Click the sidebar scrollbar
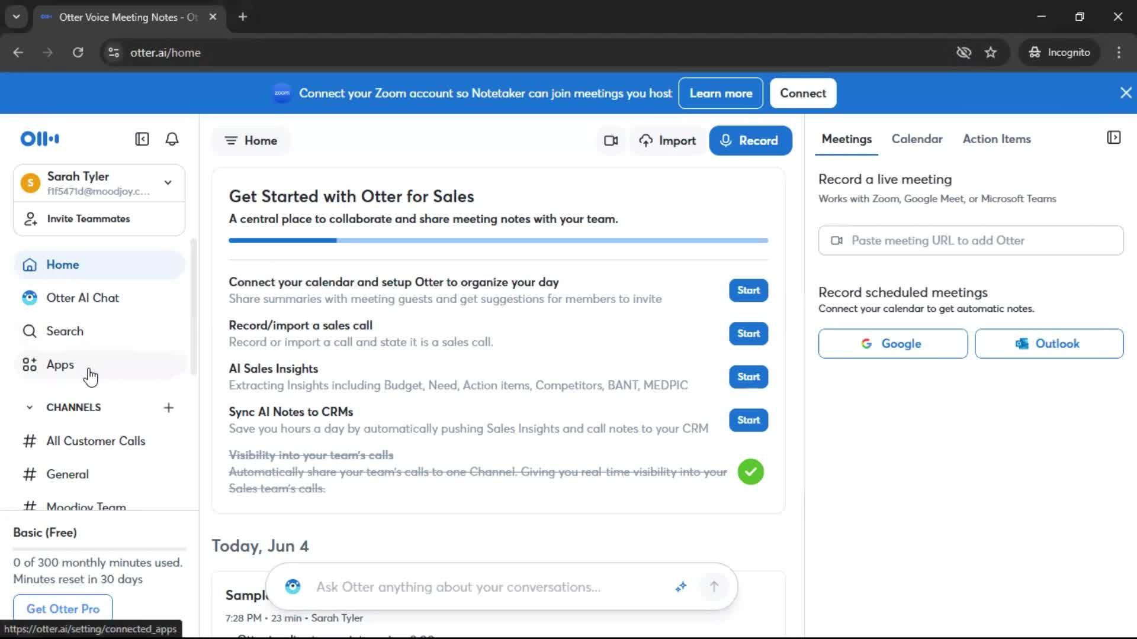1137x639 pixels. 193,306
